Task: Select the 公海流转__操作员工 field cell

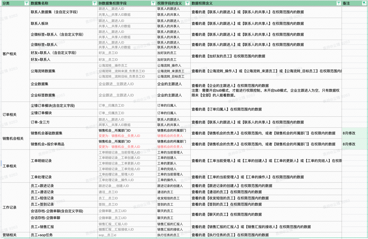Action: tap(127, 66)
